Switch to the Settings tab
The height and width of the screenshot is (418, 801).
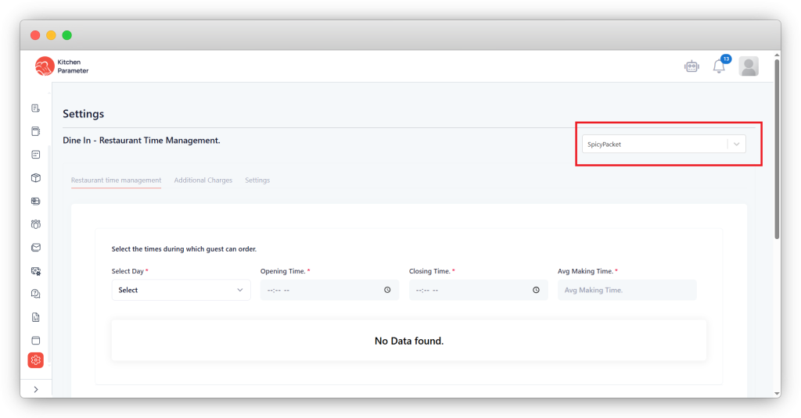(257, 180)
